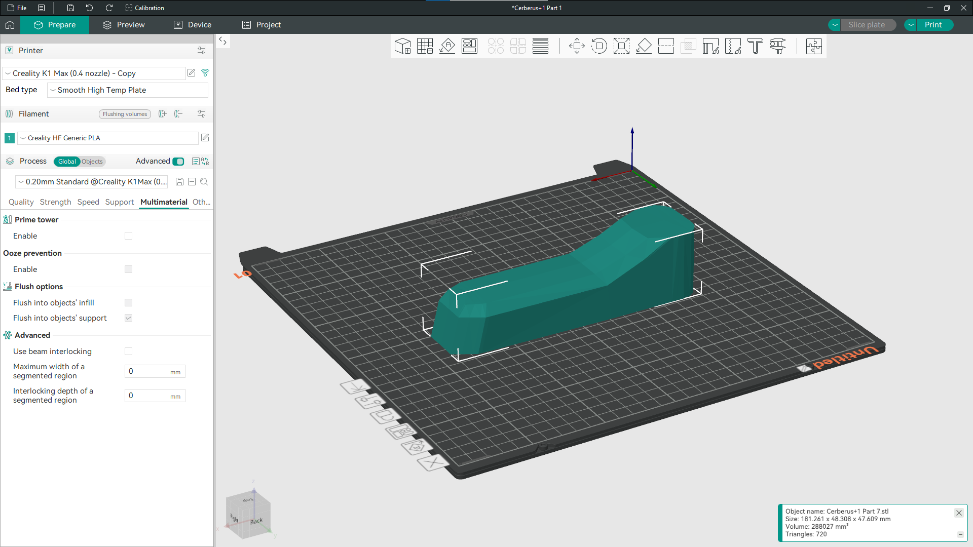Check Use beam interlocking option
973x547 pixels.
(128, 351)
